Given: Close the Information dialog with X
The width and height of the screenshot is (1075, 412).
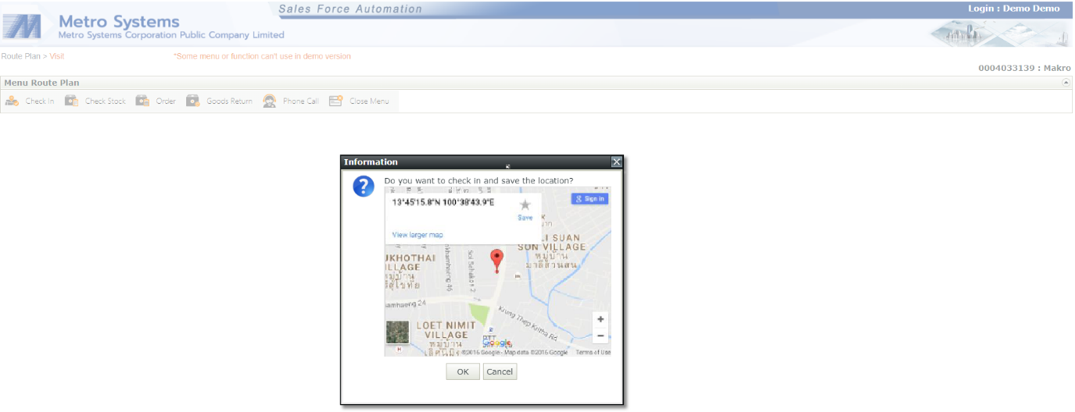Looking at the screenshot, I should [616, 162].
